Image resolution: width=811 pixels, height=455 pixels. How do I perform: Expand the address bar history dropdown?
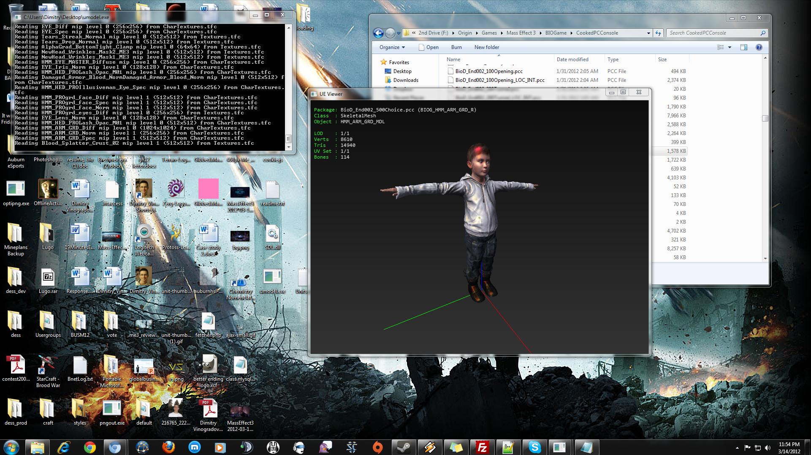(648, 33)
